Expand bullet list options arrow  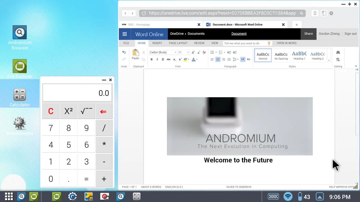tap(216, 52)
